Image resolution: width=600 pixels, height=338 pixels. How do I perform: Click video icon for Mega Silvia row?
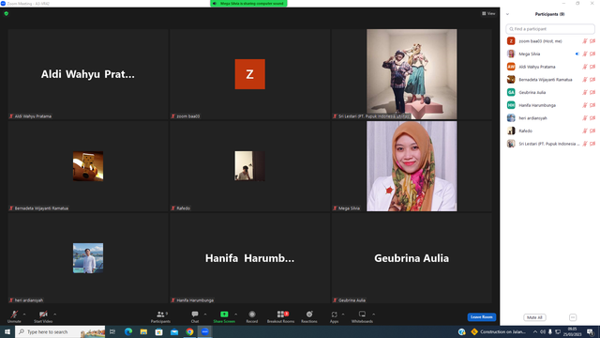click(592, 54)
